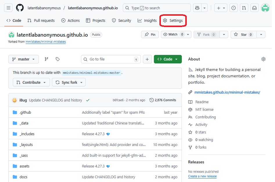Screen dimensions: 275x182
Task: Open the GitHub Copilot menu icon
Action: [x=197, y=8]
